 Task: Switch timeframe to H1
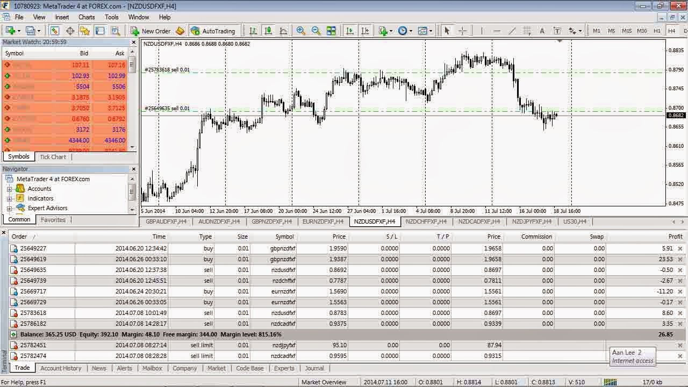(x=657, y=31)
